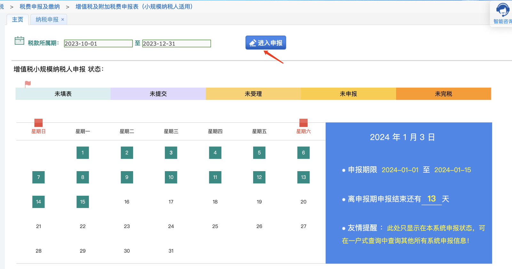Click the red flag status marker

click(28, 84)
